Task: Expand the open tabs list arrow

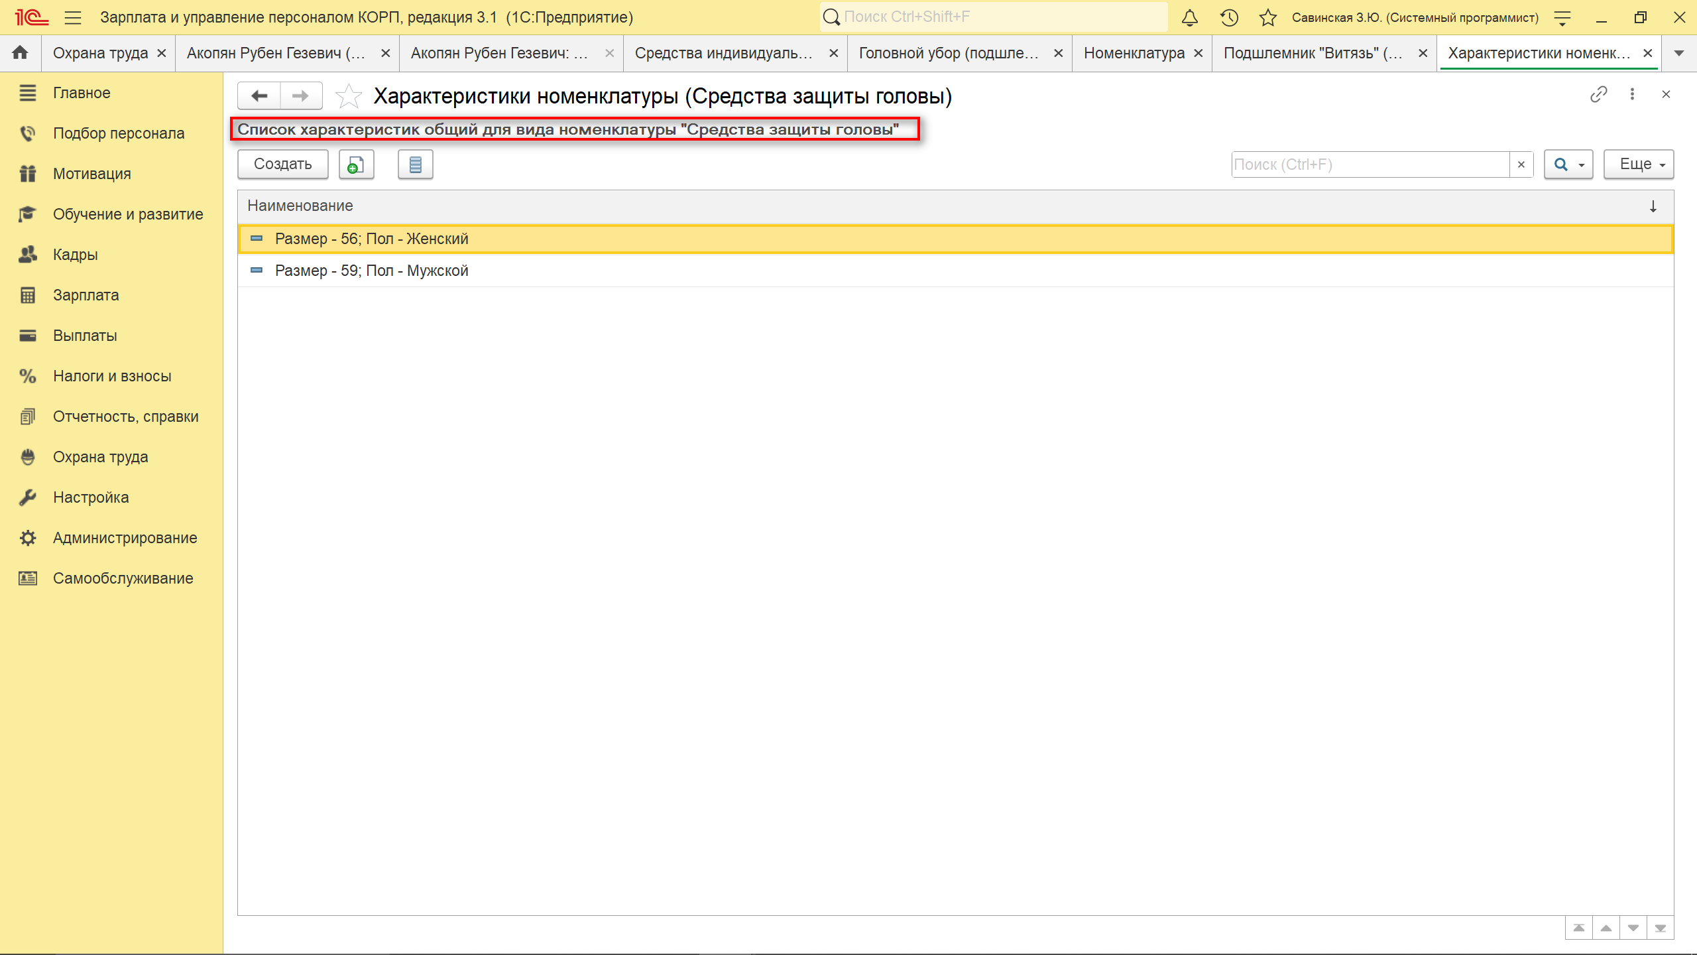Action: point(1679,53)
